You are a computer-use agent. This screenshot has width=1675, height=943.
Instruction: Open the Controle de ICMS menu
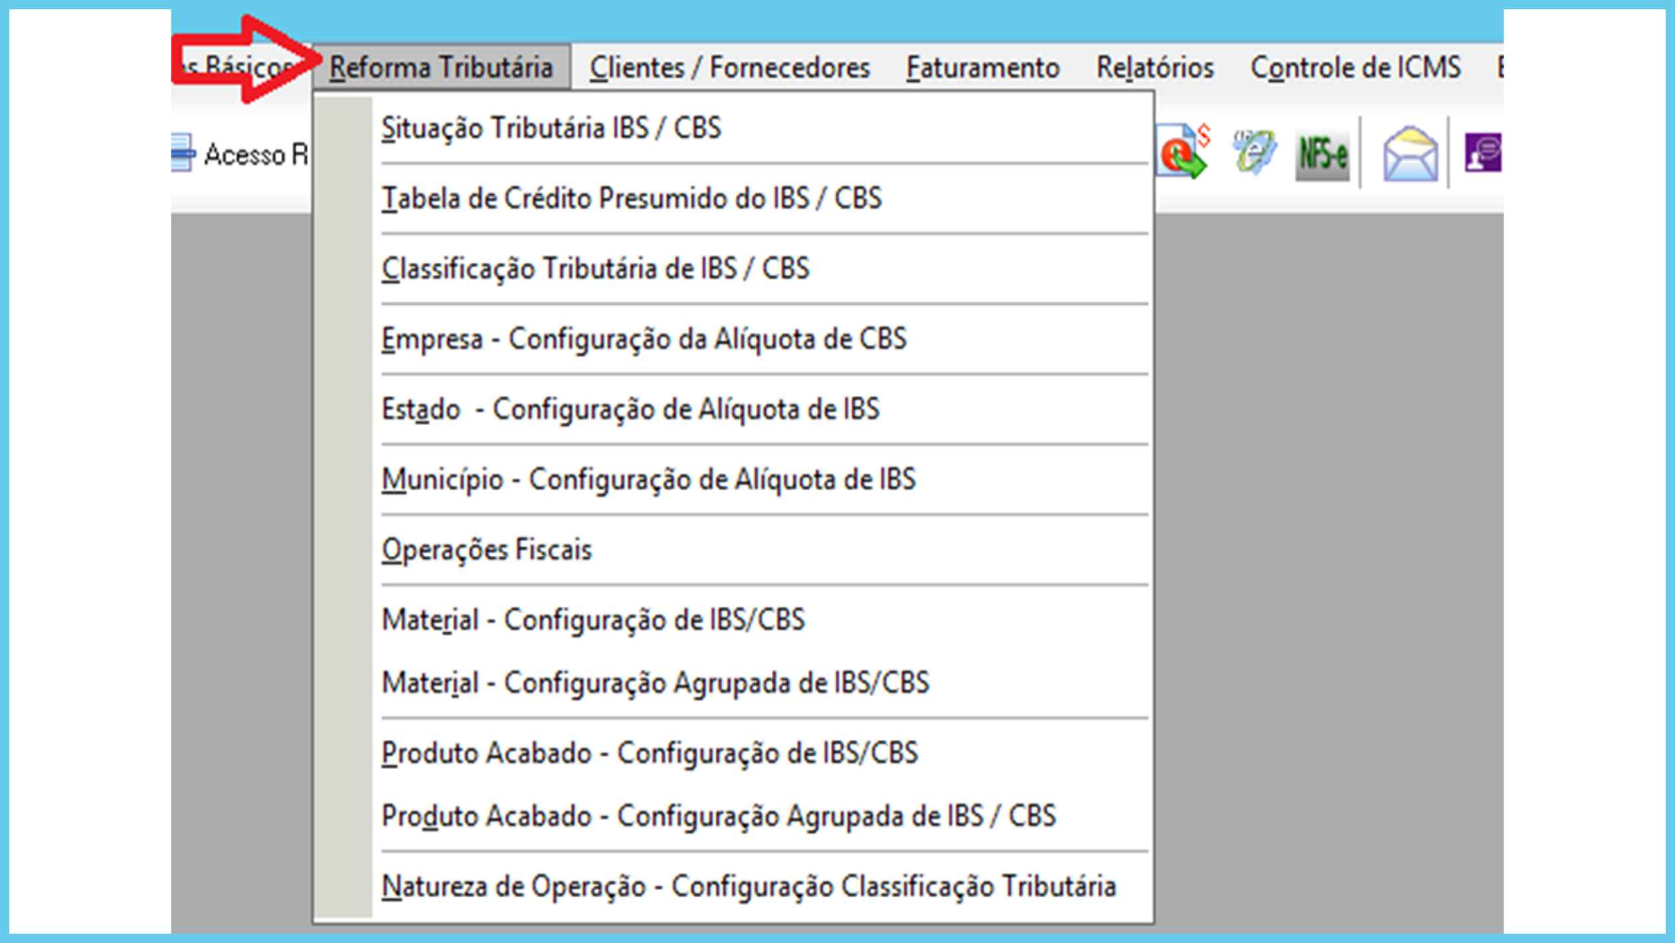click(x=1355, y=68)
